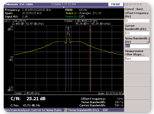Image resolution: width=154 pixels, height=114 pixels.
Task: Select the -45.34 dBm marker level readout
Action: coord(92,24)
